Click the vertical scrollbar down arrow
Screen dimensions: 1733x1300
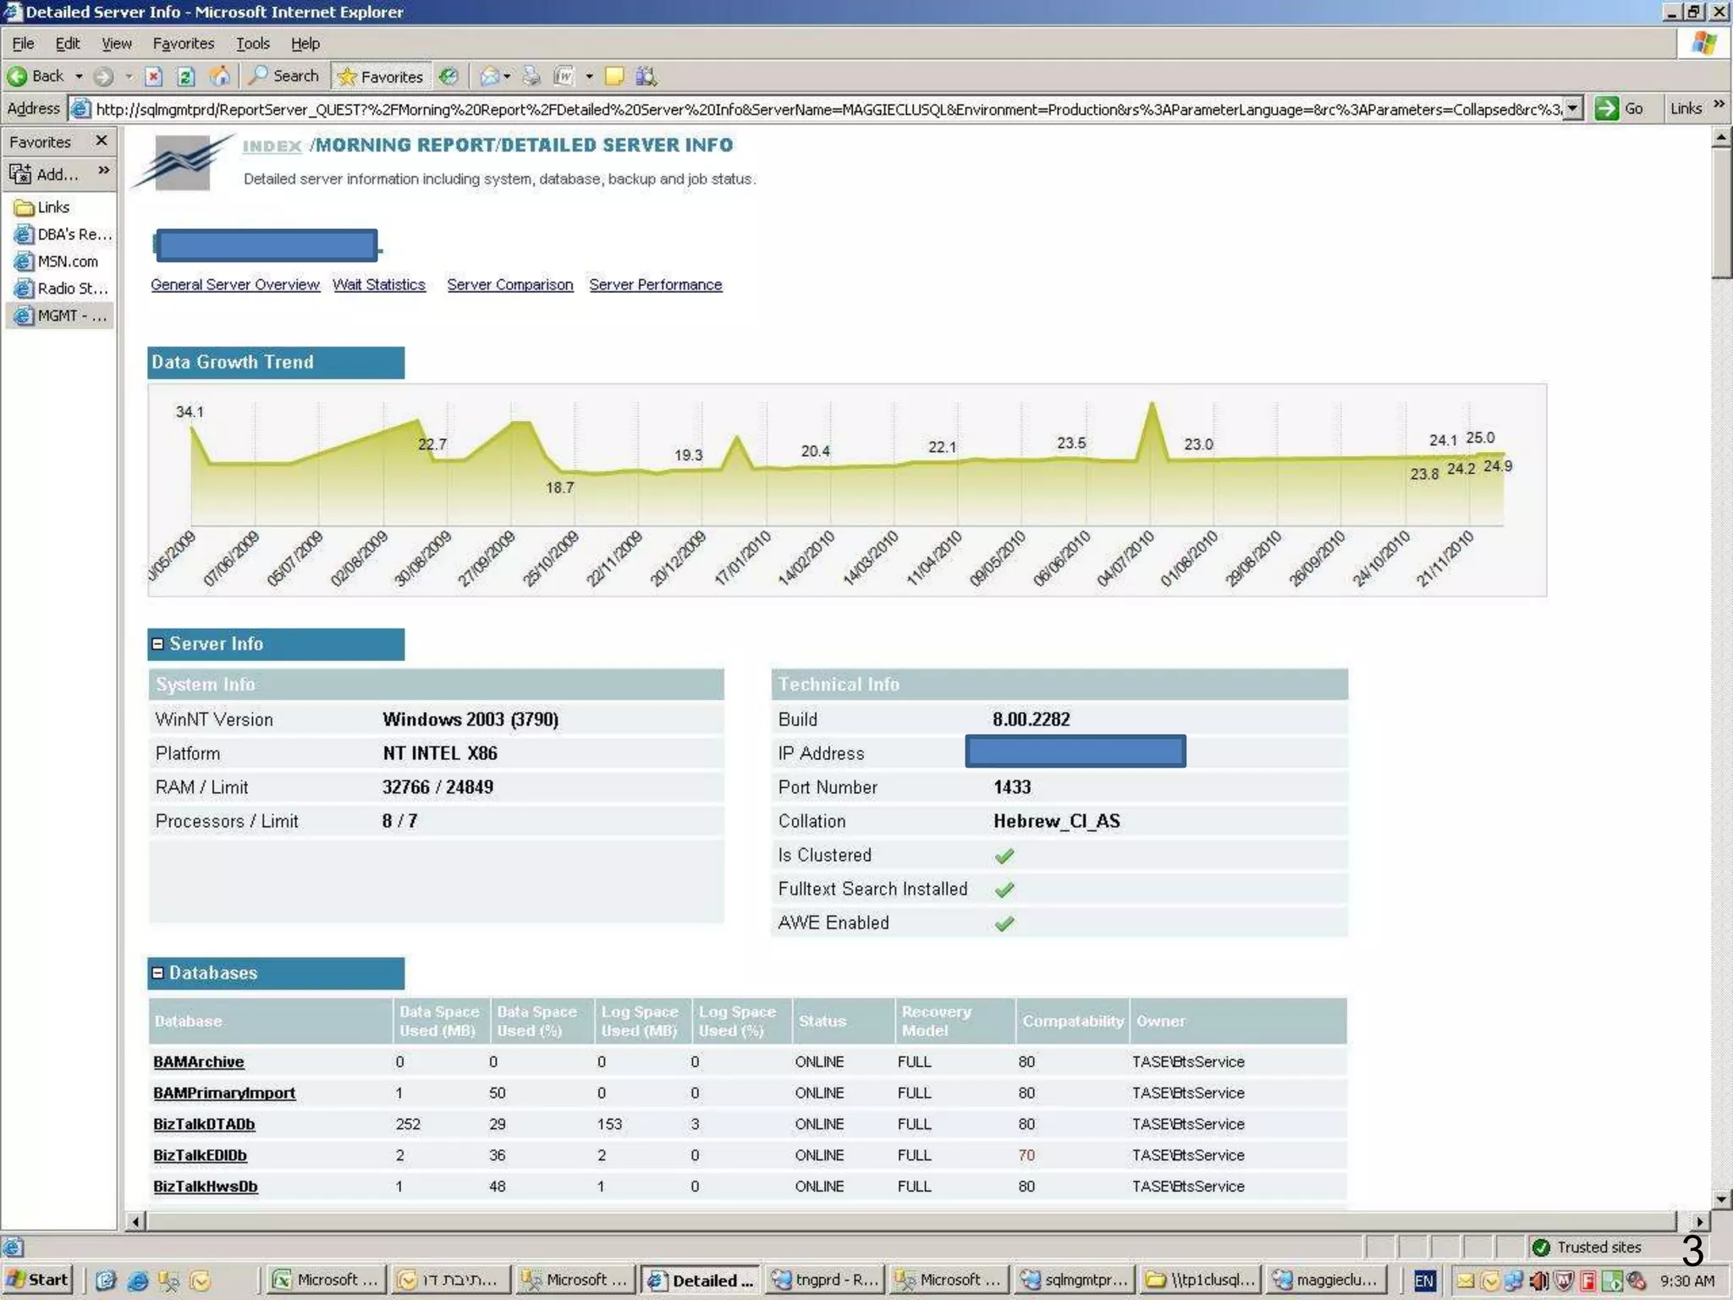(x=1721, y=1199)
